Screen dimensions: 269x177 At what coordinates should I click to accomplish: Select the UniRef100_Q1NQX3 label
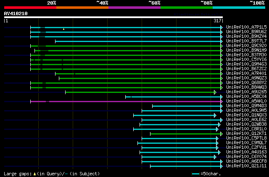(246, 115)
